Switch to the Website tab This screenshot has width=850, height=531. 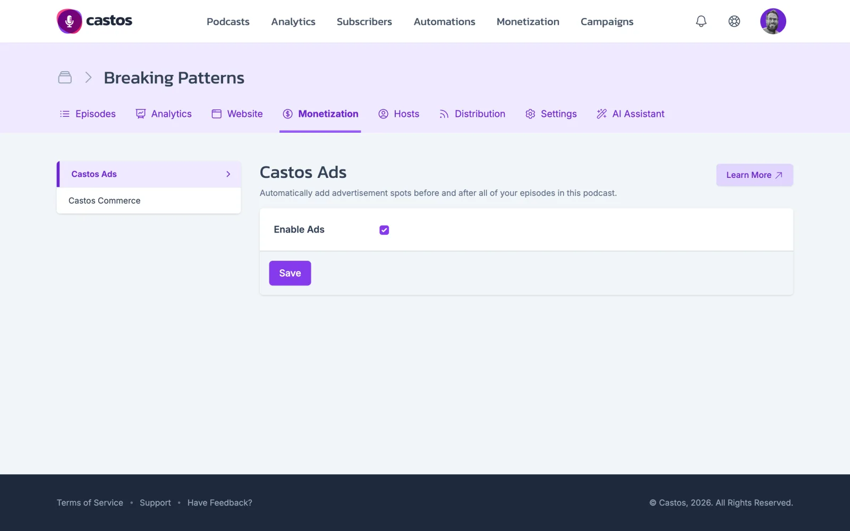click(x=237, y=114)
